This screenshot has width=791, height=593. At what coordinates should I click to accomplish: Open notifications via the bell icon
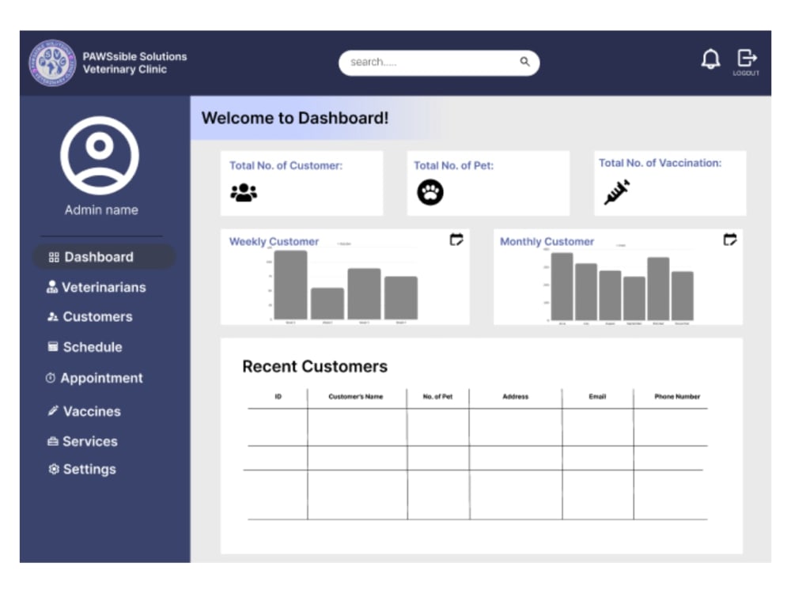pos(710,59)
